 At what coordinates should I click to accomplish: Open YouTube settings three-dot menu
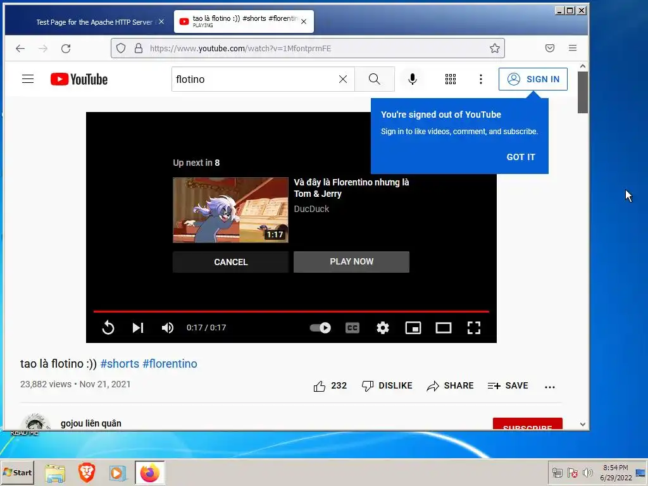tap(481, 79)
